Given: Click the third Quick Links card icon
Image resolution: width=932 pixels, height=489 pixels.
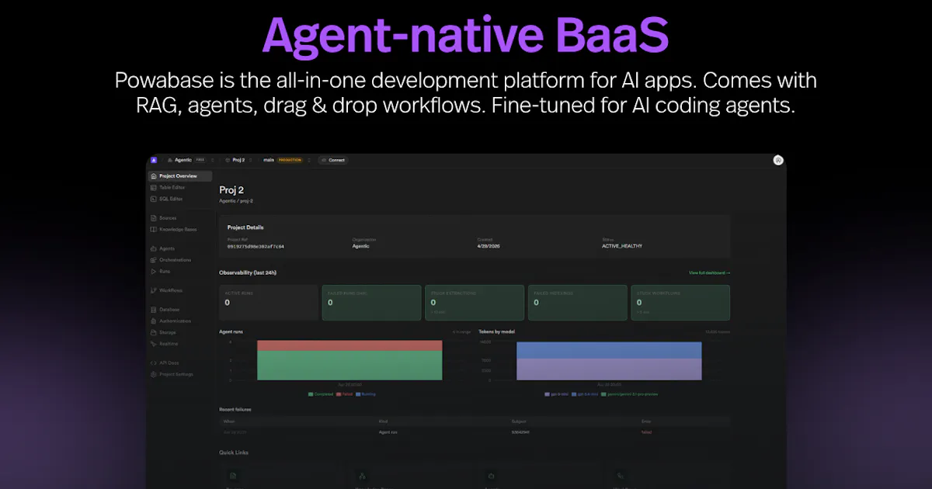Looking at the screenshot, I should click(x=490, y=476).
